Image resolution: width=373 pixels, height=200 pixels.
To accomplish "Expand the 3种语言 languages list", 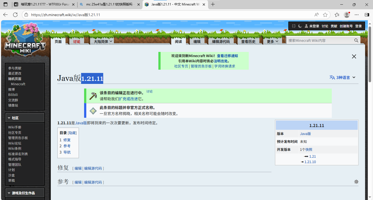I will [343, 78].
